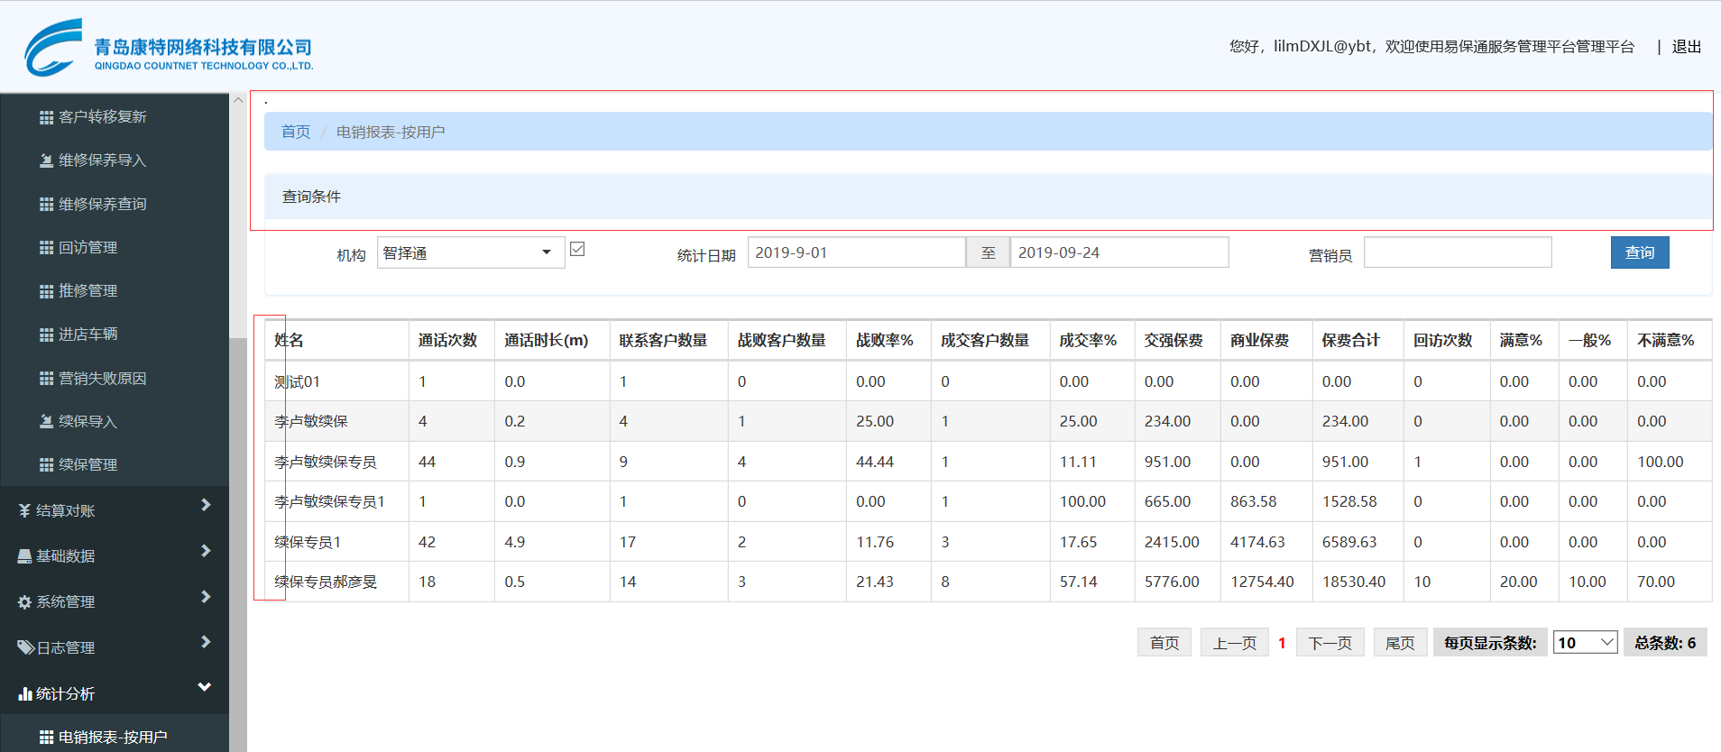The image size is (1721, 752).
Task: Click the Qingdao Countnet company logo
Action: point(169,48)
